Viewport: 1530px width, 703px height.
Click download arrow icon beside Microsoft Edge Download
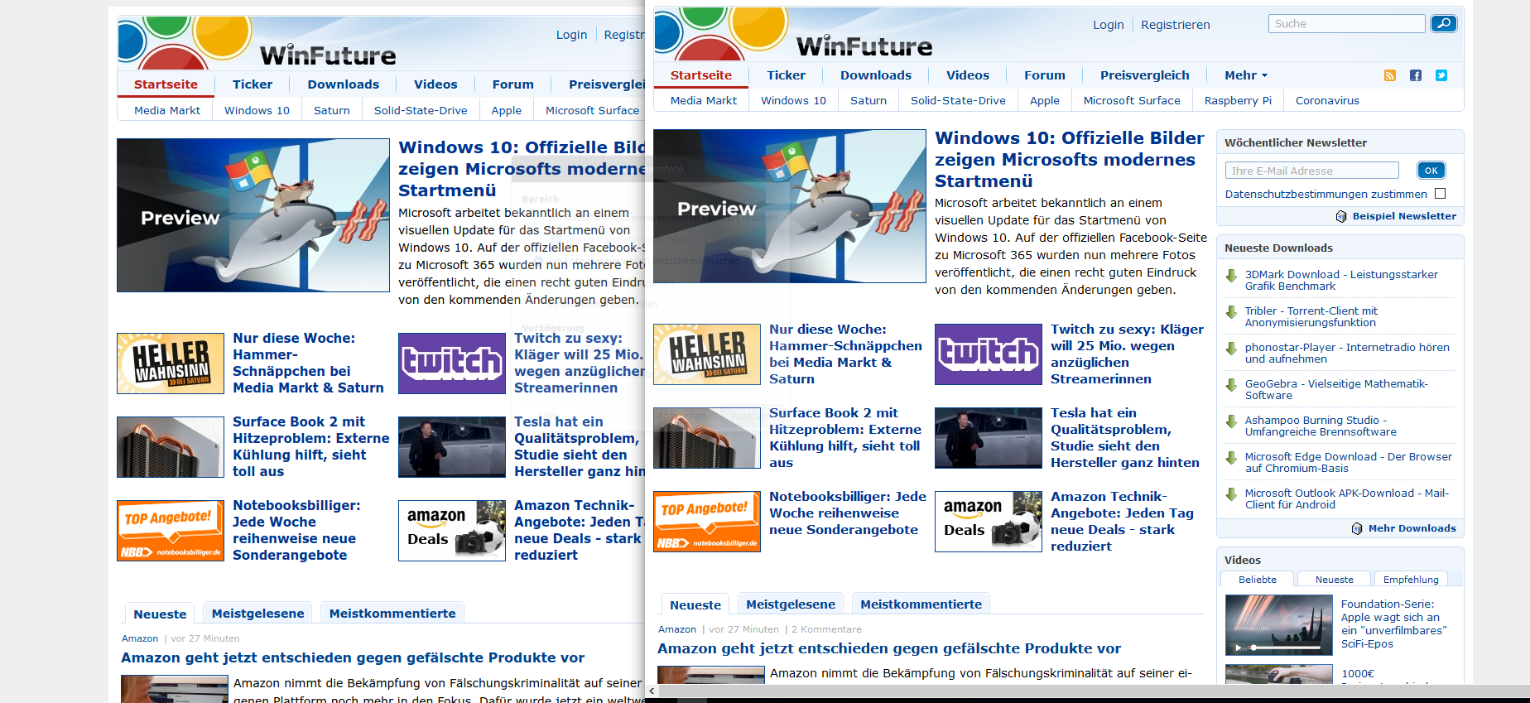[1231, 458]
